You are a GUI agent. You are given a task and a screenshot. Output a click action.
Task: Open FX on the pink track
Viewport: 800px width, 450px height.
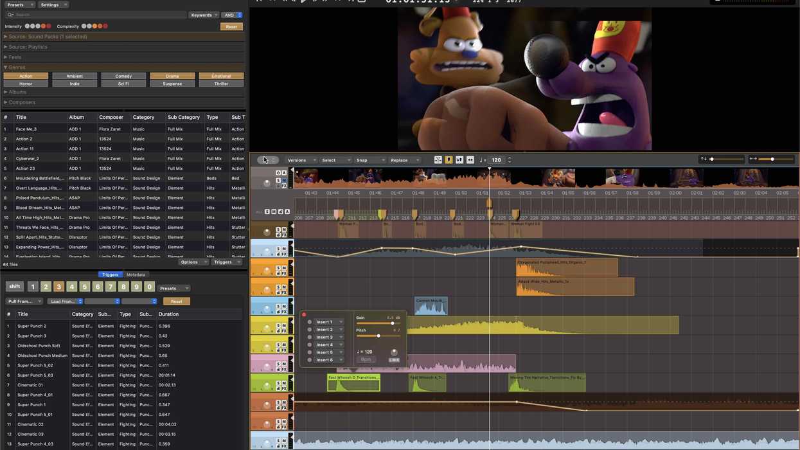click(284, 369)
